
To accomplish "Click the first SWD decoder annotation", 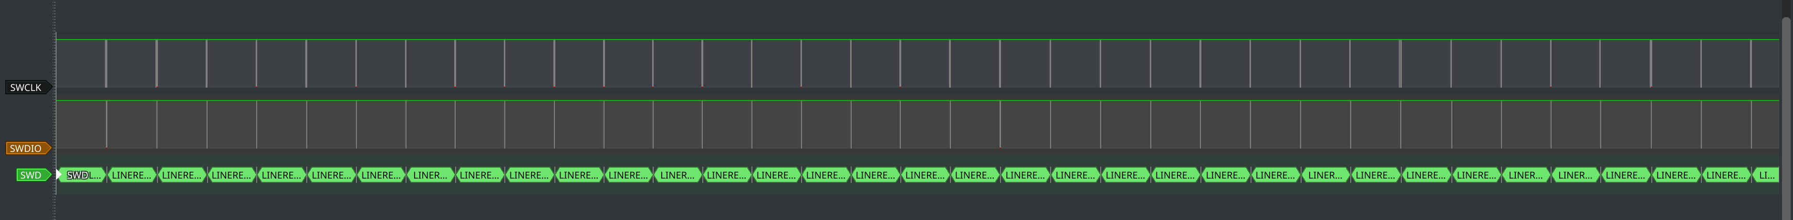I will pyautogui.click(x=82, y=176).
